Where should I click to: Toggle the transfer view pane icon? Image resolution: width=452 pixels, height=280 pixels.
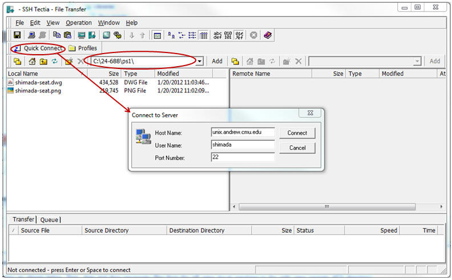tap(157, 35)
